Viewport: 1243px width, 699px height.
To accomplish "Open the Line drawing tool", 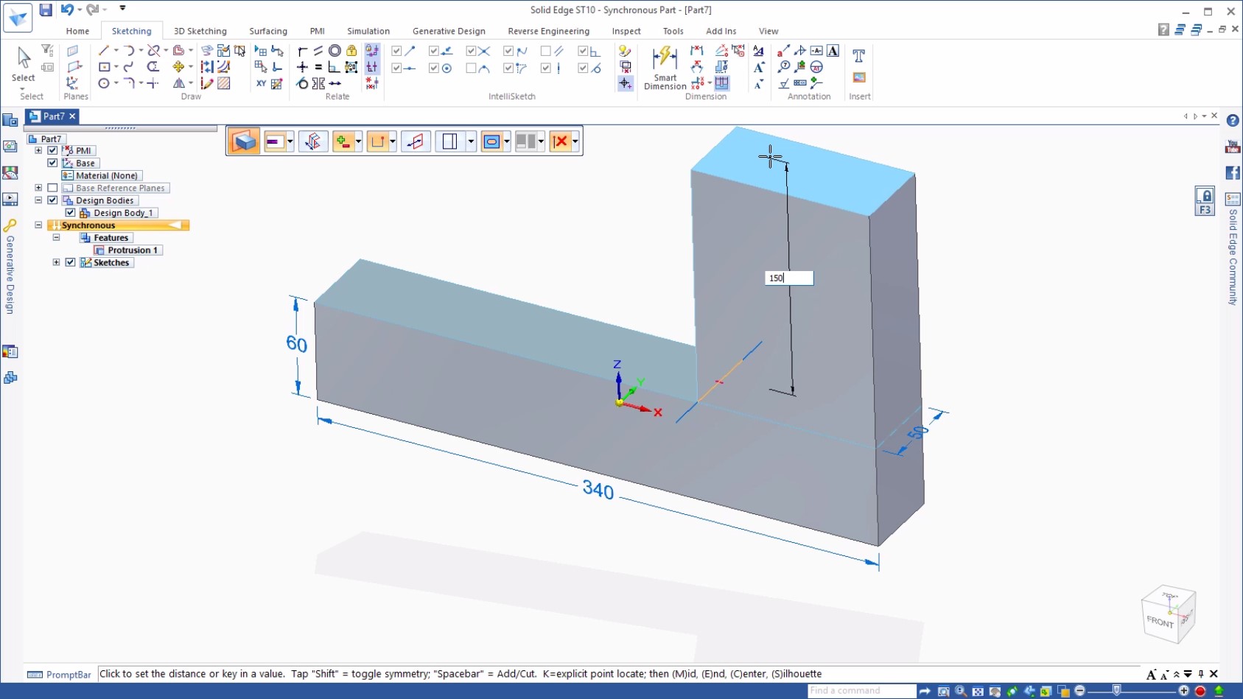I will pyautogui.click(x=102, y=51).
